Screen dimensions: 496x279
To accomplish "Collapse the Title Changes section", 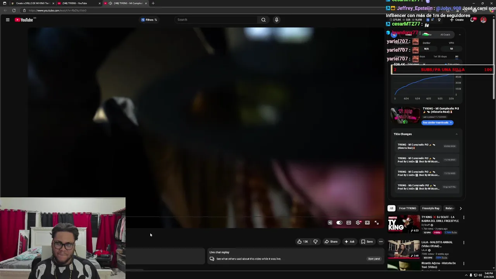I will 456,134.
